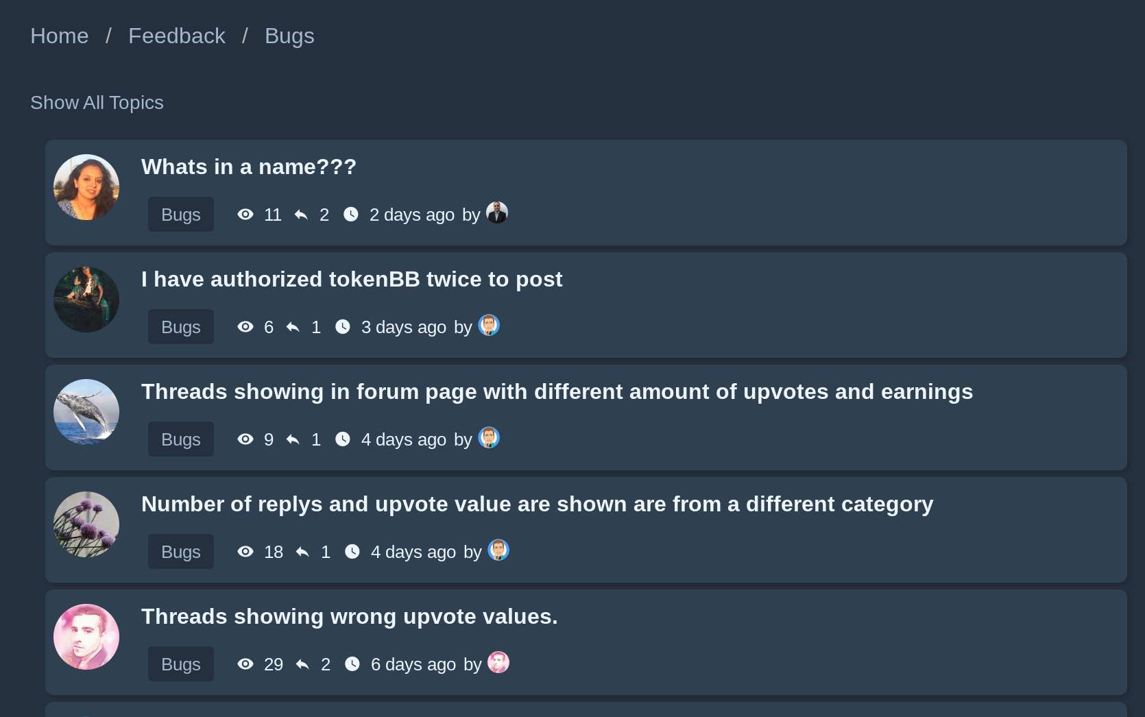
Task: Go to Home in the breadcrumb
Action: [60, 36]
